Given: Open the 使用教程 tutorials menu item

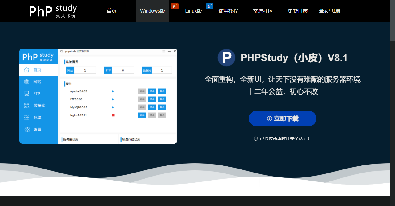Looking at the screenshot, I should tap(228, 11).
